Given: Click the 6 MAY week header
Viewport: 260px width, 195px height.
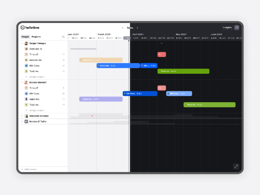Looking at the screenshot, I should [x=179, y=38].
